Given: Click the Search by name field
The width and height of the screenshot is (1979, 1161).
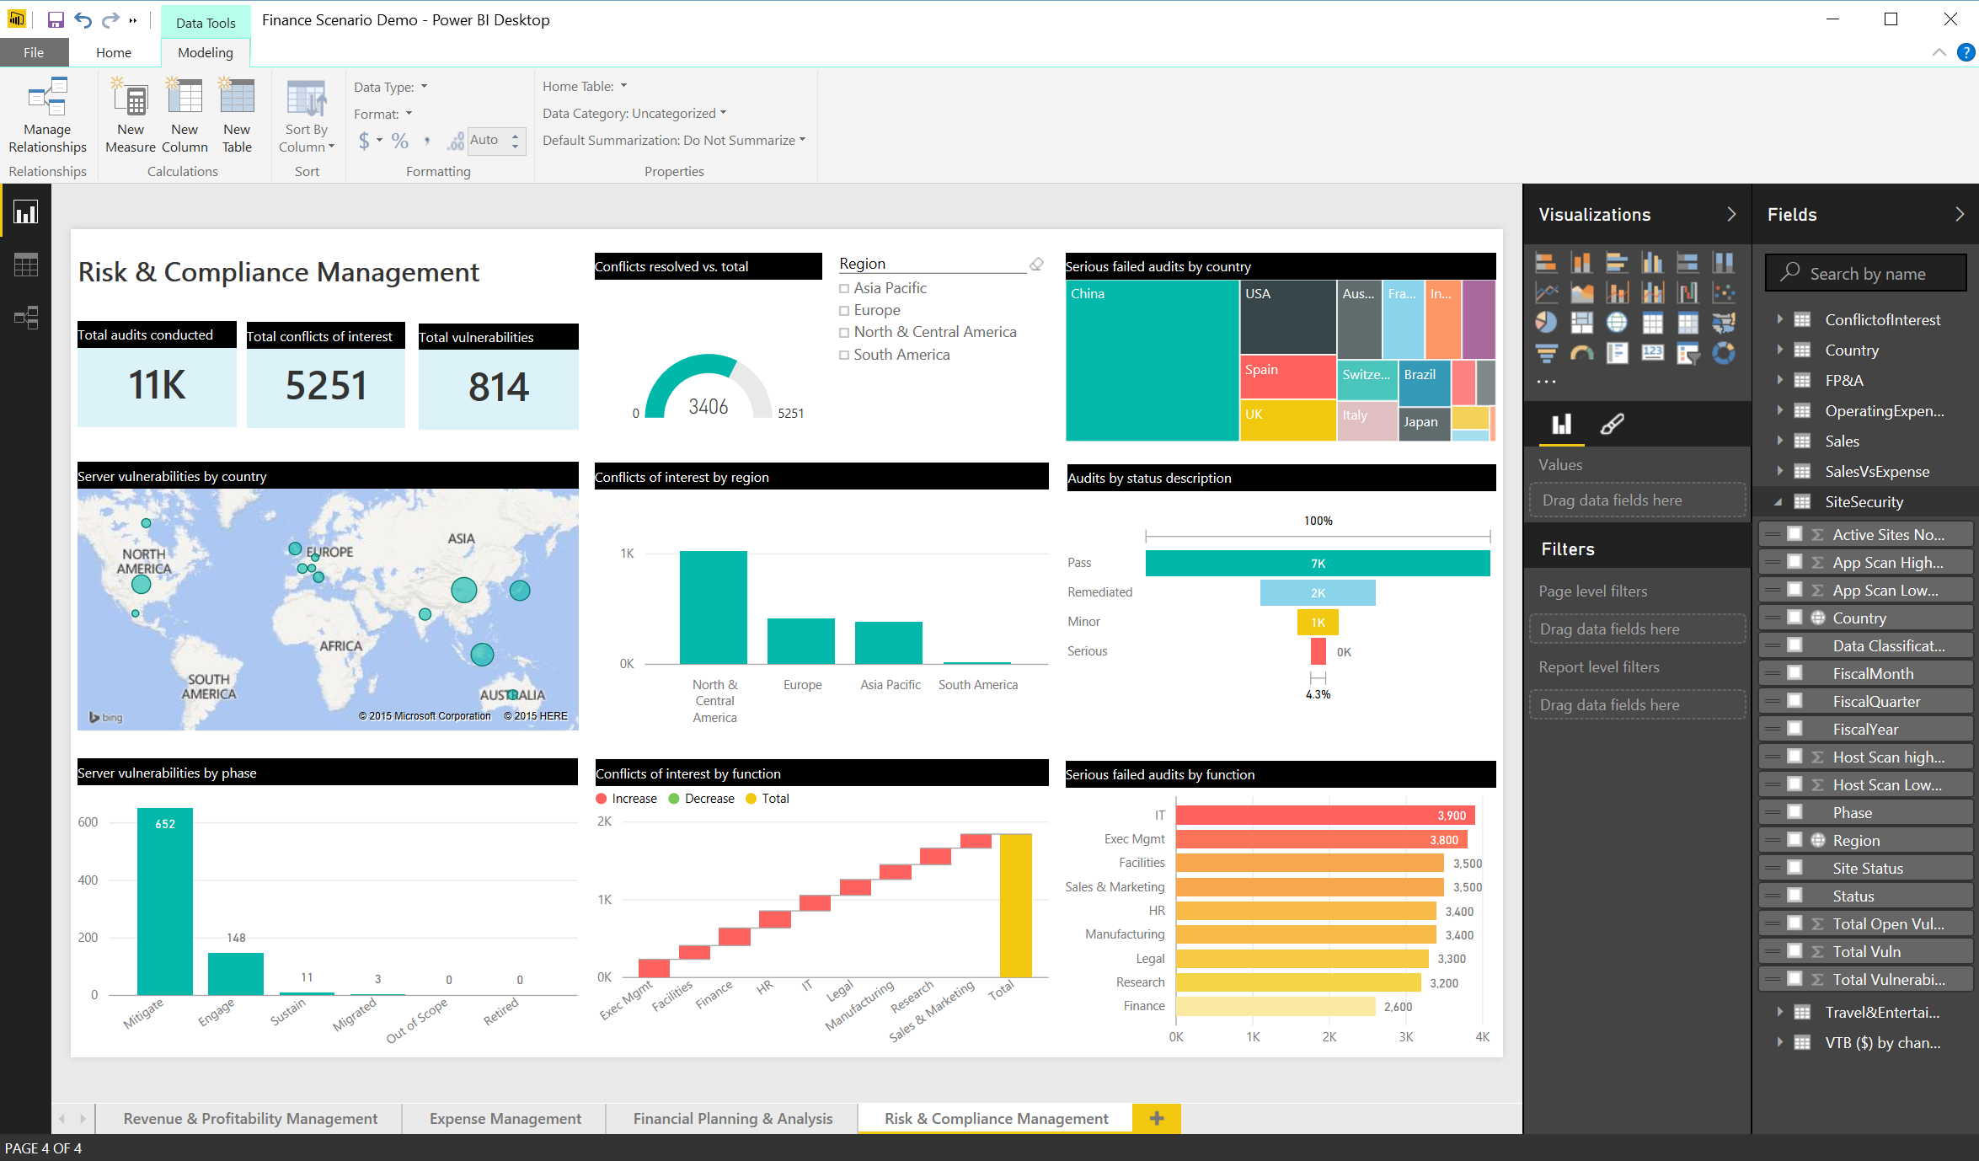Looking at the screenshot, I should tap(1867, 274).
